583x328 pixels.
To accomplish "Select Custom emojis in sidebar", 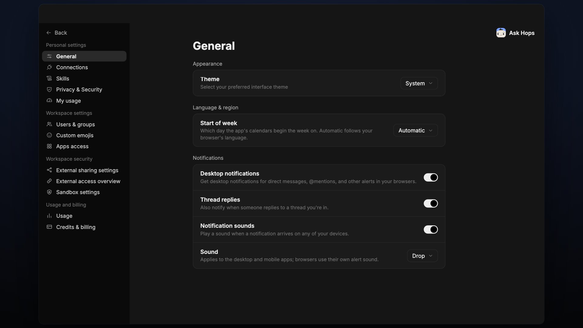I will [x=84, y=135].
